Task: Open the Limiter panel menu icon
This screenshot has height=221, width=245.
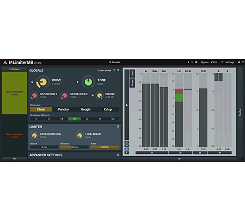Action: coord(118,126)
